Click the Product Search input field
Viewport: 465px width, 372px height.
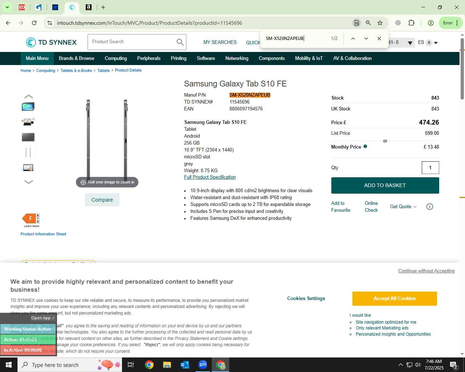[132, 42]
